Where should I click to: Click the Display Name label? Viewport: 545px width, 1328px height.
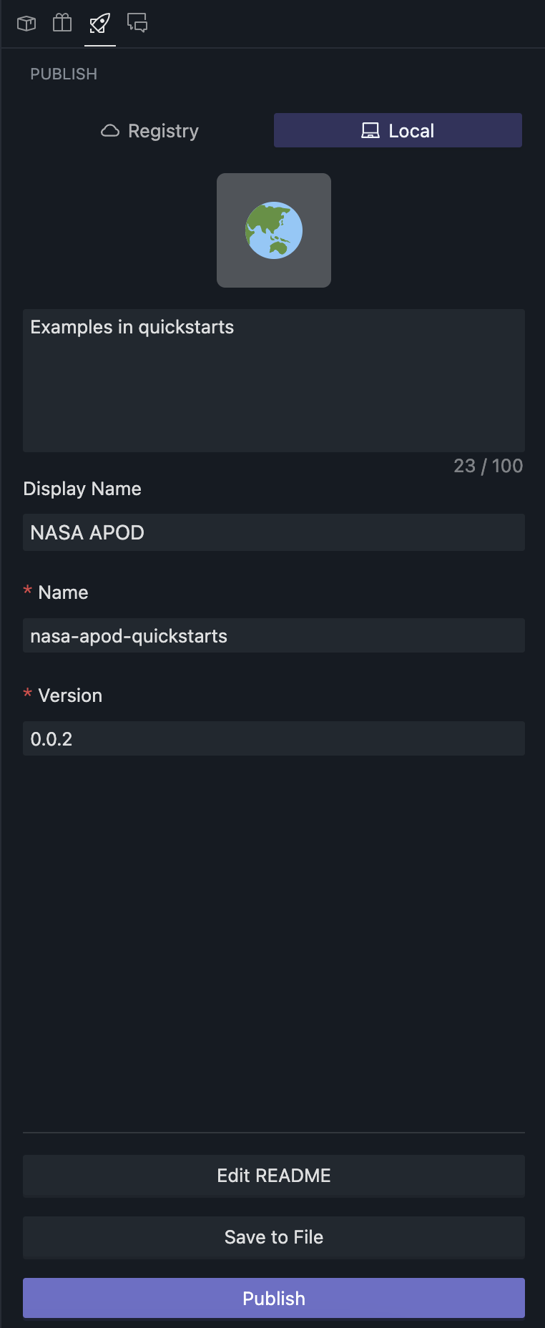click(82, 489)
